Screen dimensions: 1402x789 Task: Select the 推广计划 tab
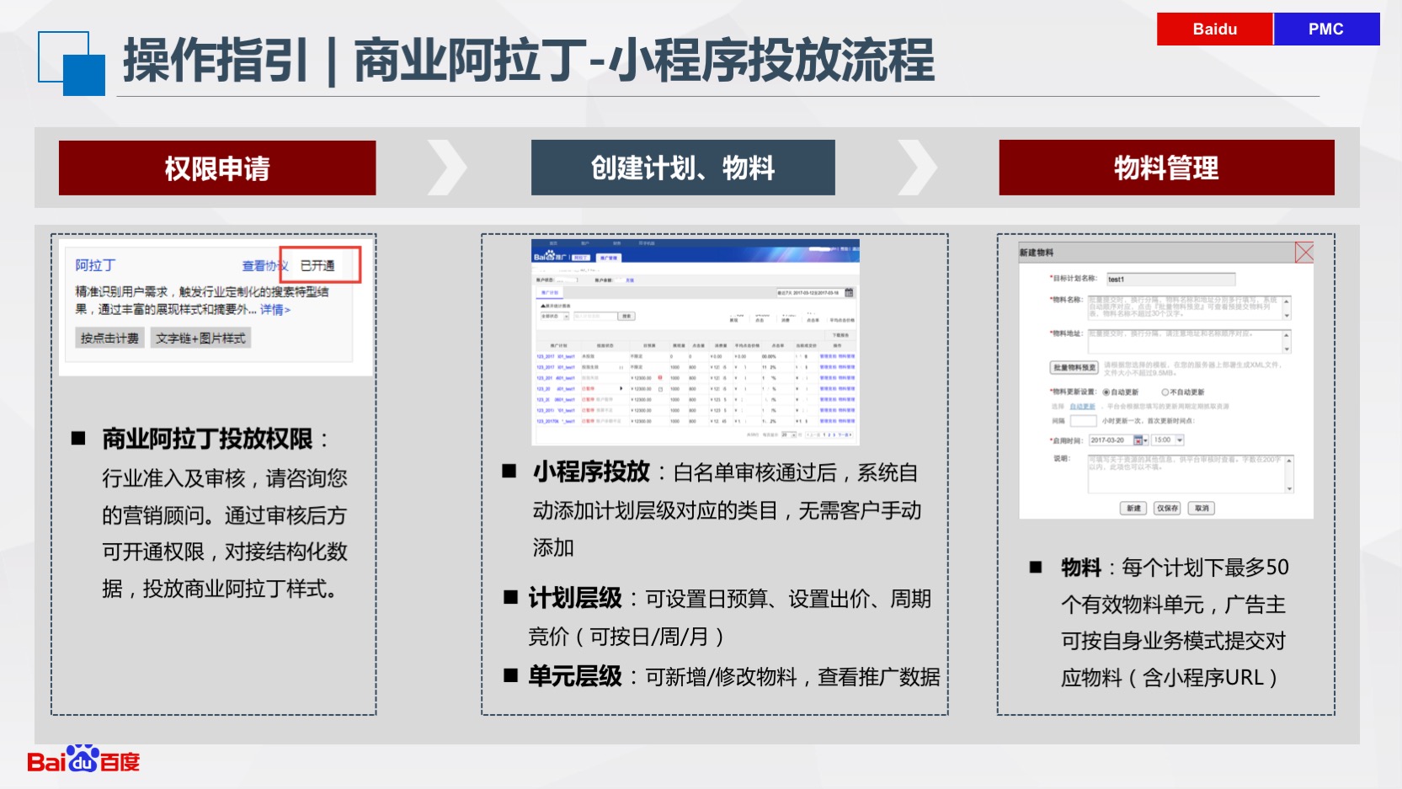(550, 293)
